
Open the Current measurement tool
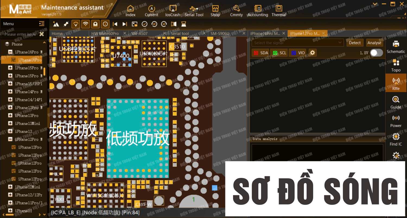click(151, 11)
